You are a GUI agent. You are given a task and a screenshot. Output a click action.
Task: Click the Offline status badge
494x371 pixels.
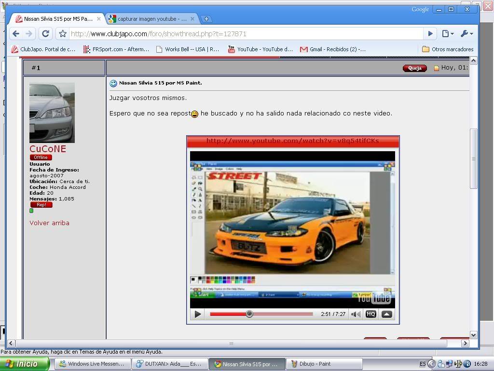pos(41,157)
